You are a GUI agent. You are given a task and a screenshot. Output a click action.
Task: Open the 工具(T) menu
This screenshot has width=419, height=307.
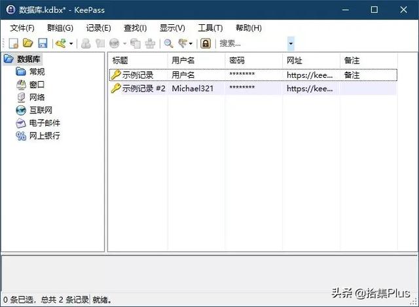210,27
